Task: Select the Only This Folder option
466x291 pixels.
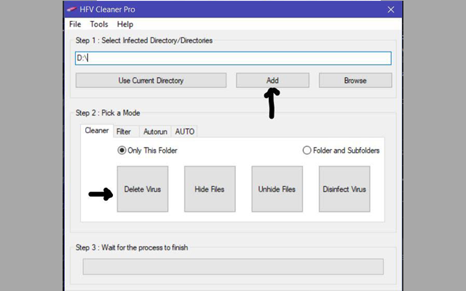Action: 122,151
